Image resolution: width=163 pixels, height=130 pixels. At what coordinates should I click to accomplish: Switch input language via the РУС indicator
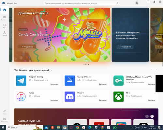[x=145, y=127]
